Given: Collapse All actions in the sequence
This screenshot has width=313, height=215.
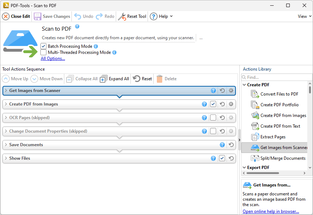Looking at the screenshot, I should point(82,79).
